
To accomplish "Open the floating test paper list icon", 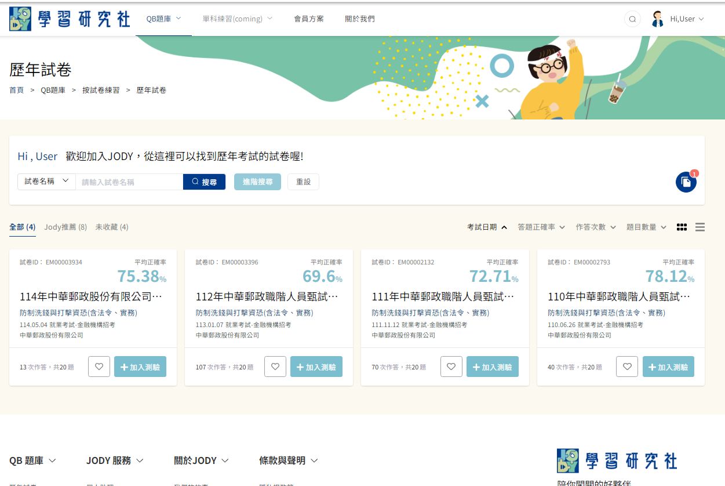I will pyautogui.click(x=686, y=182).
